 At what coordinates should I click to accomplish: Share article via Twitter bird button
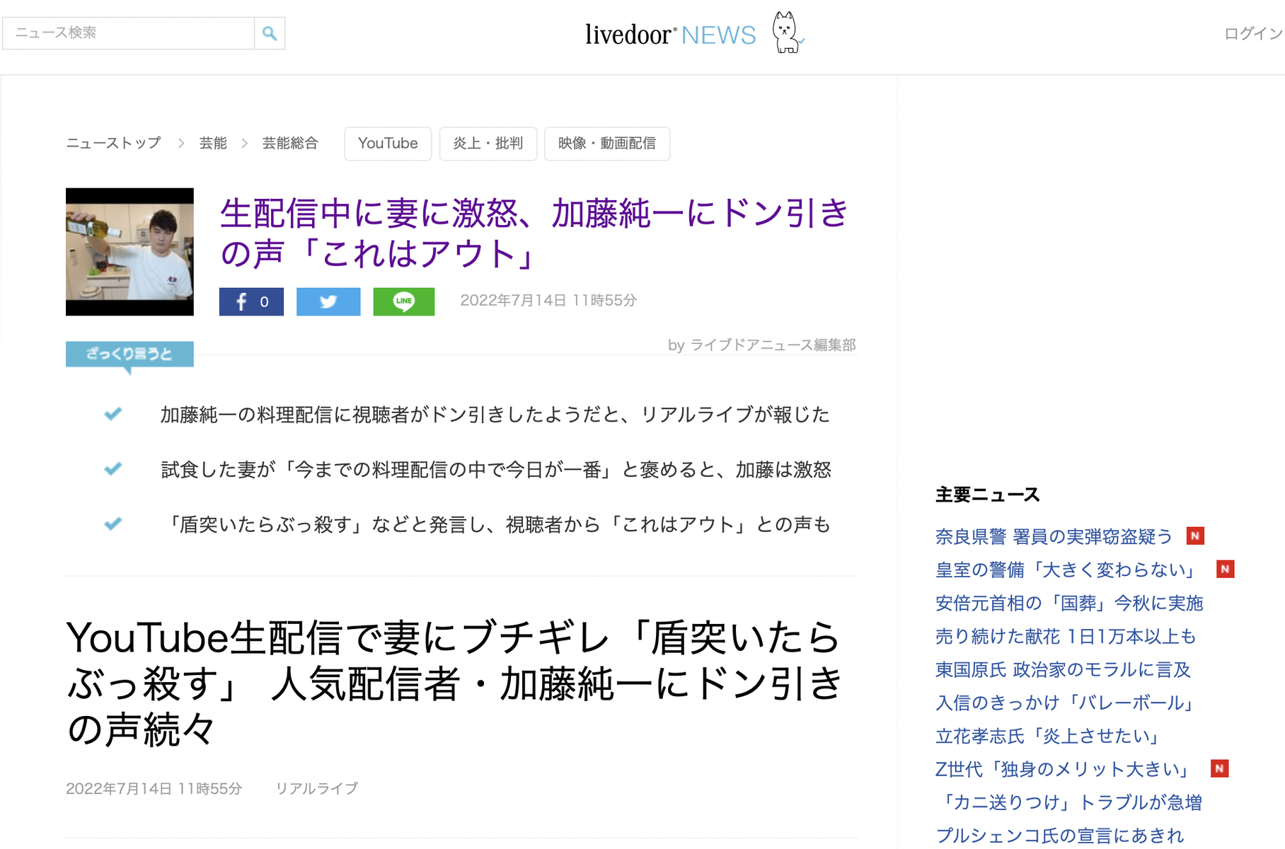(x=328, y=301)
